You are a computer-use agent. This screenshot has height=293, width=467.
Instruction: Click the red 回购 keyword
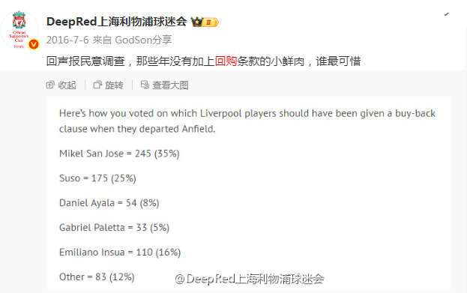226,61
